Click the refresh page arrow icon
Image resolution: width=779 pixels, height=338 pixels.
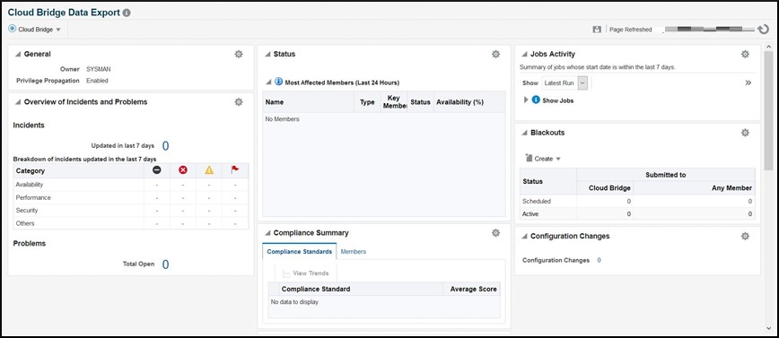point(763,30)
